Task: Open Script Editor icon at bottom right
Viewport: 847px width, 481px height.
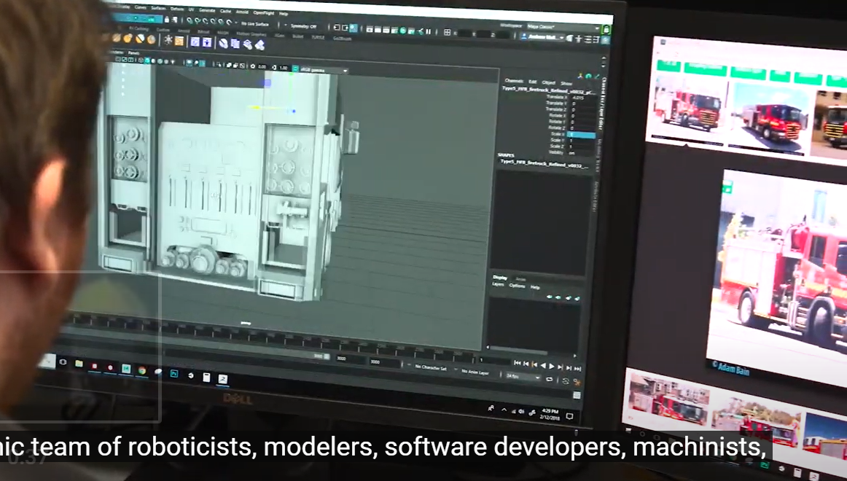Action: coord(577,395)
